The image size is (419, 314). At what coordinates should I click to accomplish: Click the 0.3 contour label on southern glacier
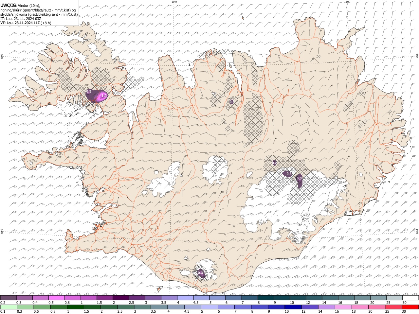click(200, 273)
